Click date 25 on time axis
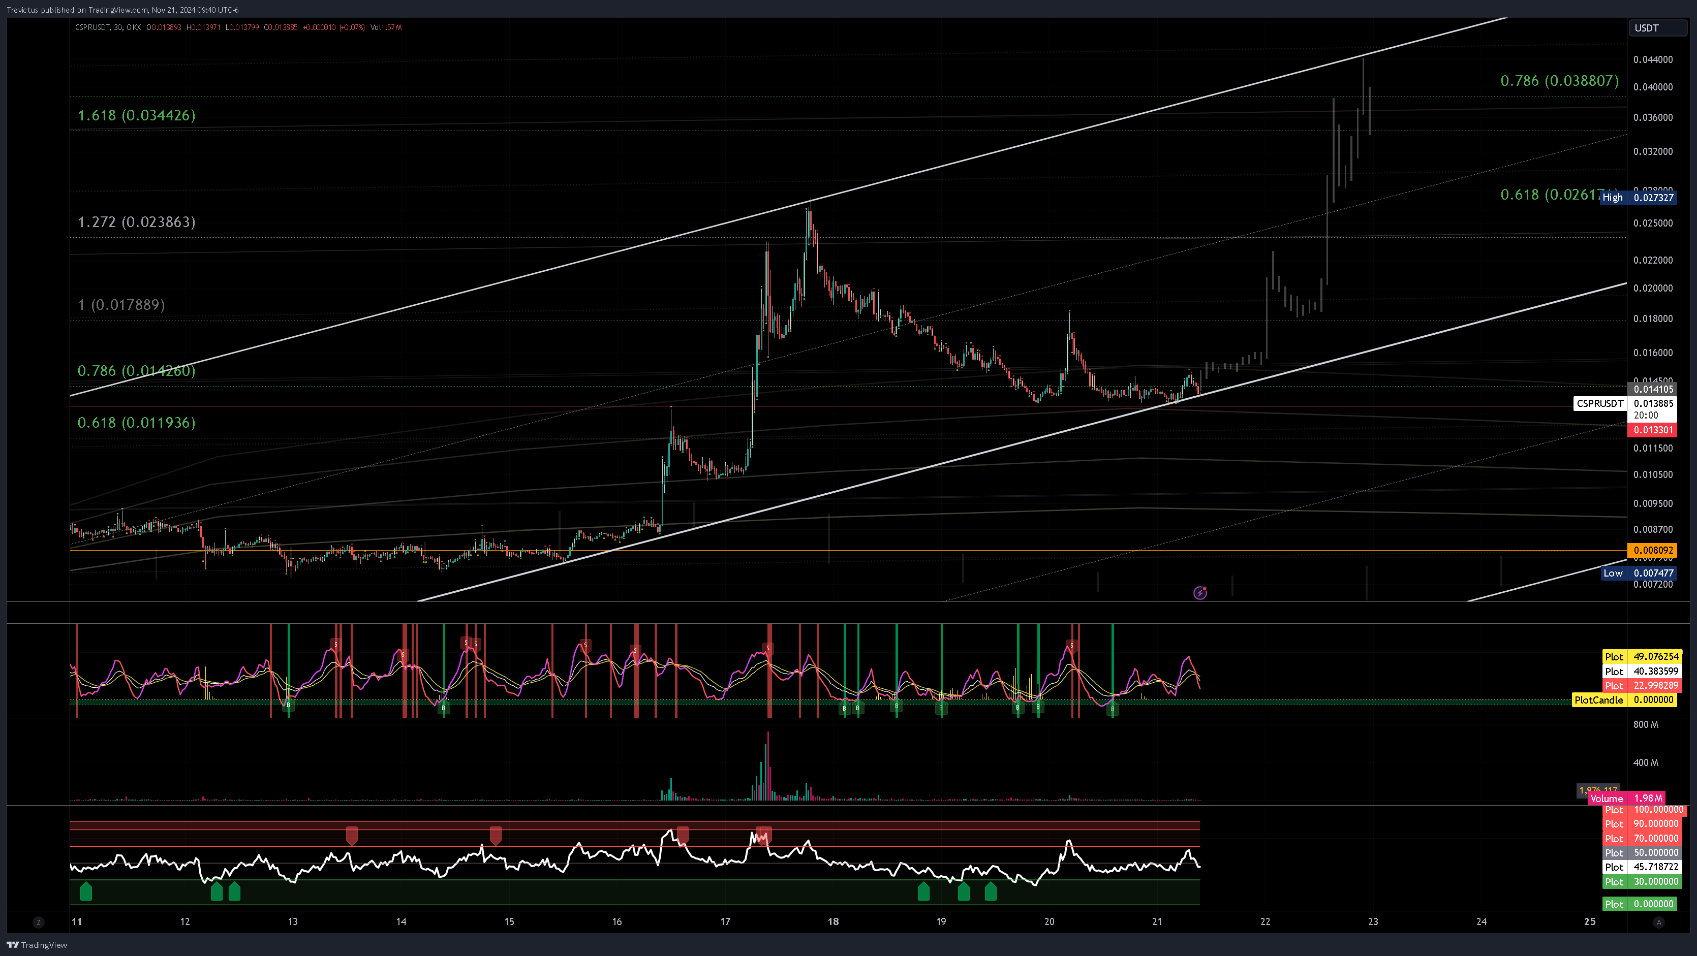This screenshot has width=1697, height=956. [x=1590, y=922]
